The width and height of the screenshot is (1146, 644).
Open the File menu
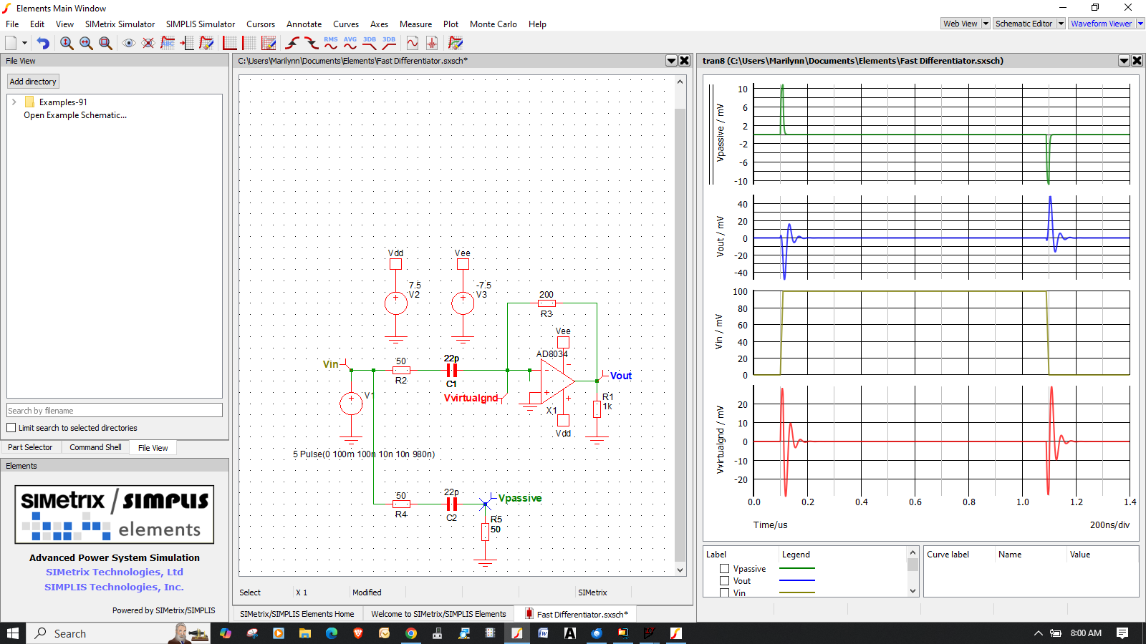(x=12, y=24)
